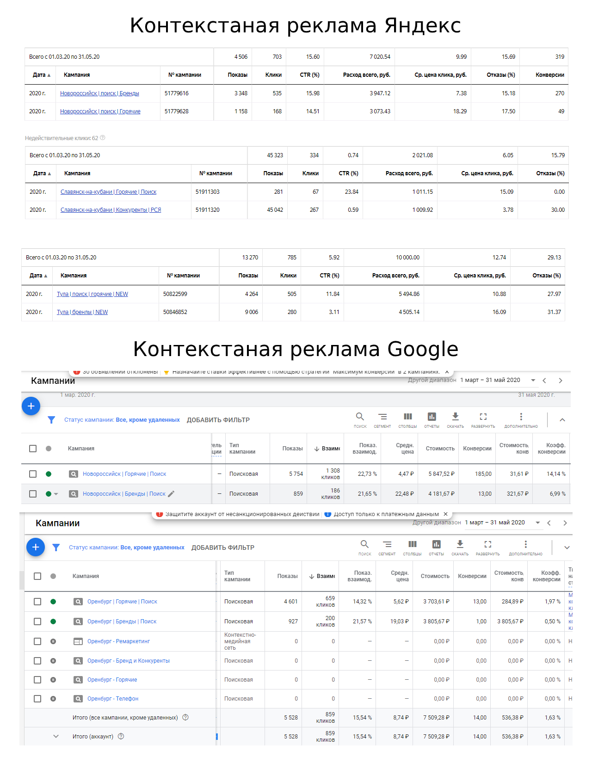The height and width of the screenshot is (763, 592).
Task: Sort by Дата in the Тула Yandex table
Action: point(38,276)
